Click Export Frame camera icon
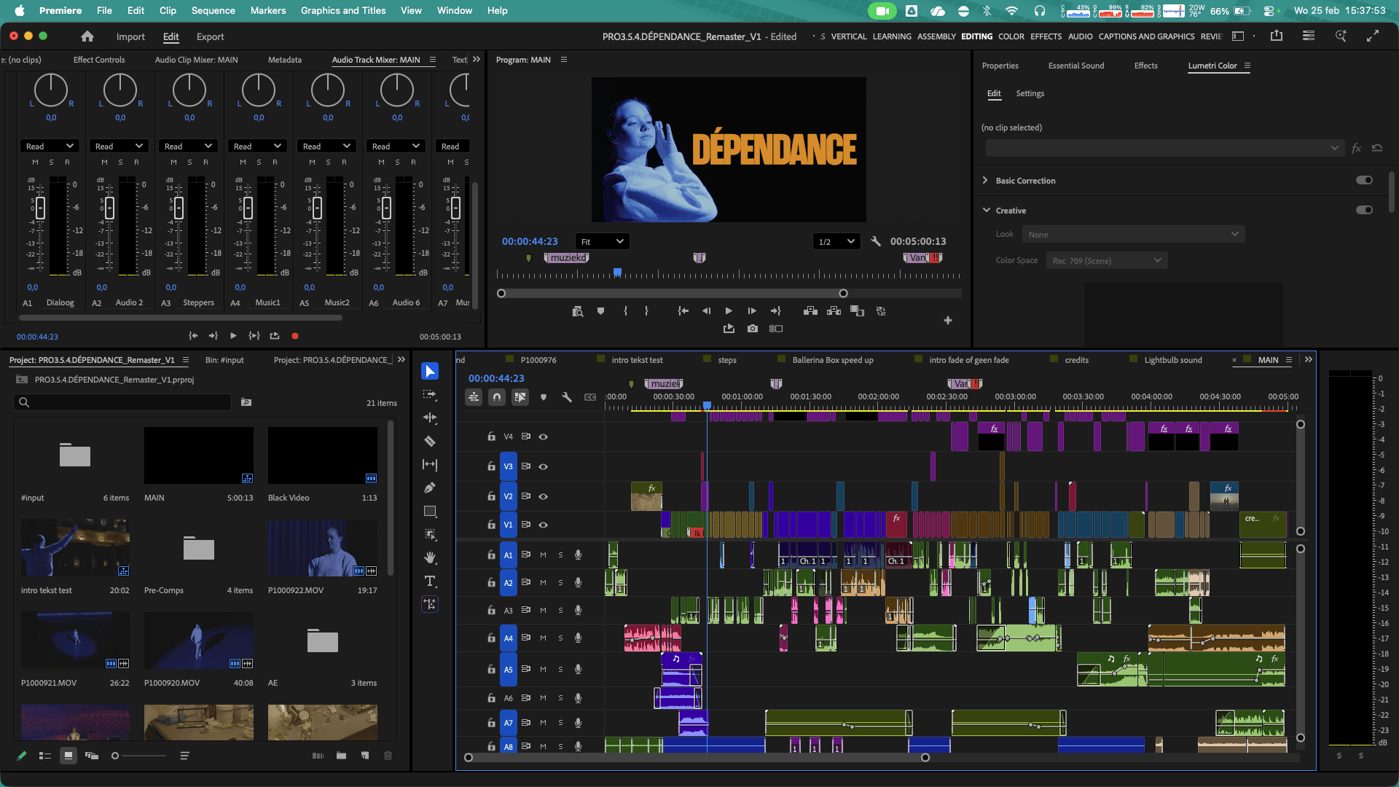The width and height of the screenshot is (1399, 787). pos(752,329)
